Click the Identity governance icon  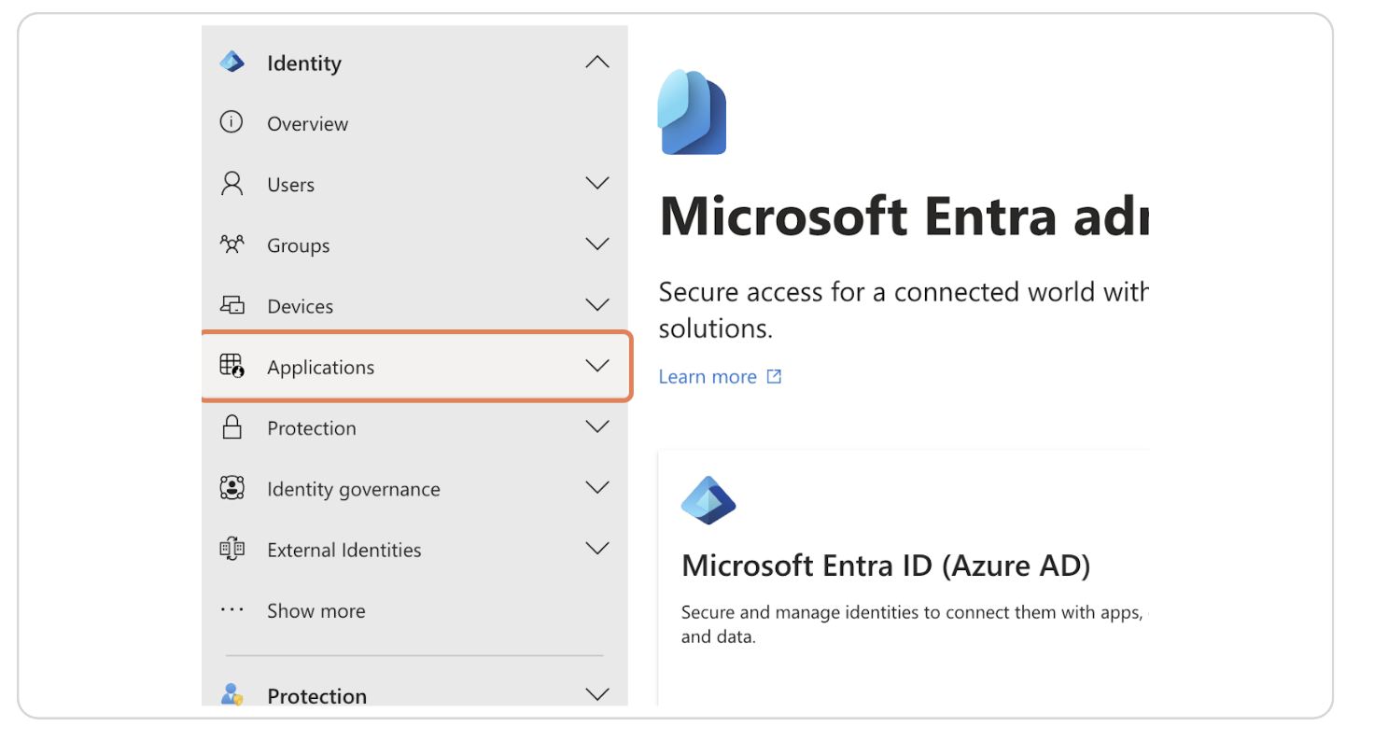(x=231, y=488)
